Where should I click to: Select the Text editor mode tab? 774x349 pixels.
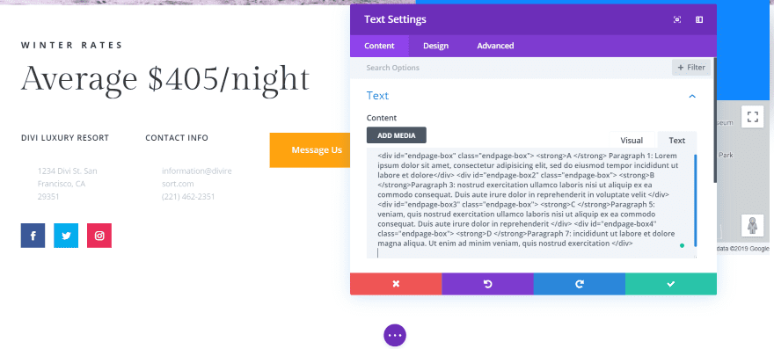676,140
